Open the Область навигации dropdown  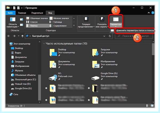click(x=13, y=22)
